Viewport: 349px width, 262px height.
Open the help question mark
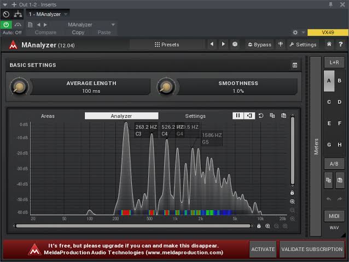341,44
